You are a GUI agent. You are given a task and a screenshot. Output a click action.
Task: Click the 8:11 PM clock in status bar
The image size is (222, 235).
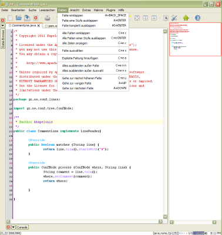click(x=216, y=233)
